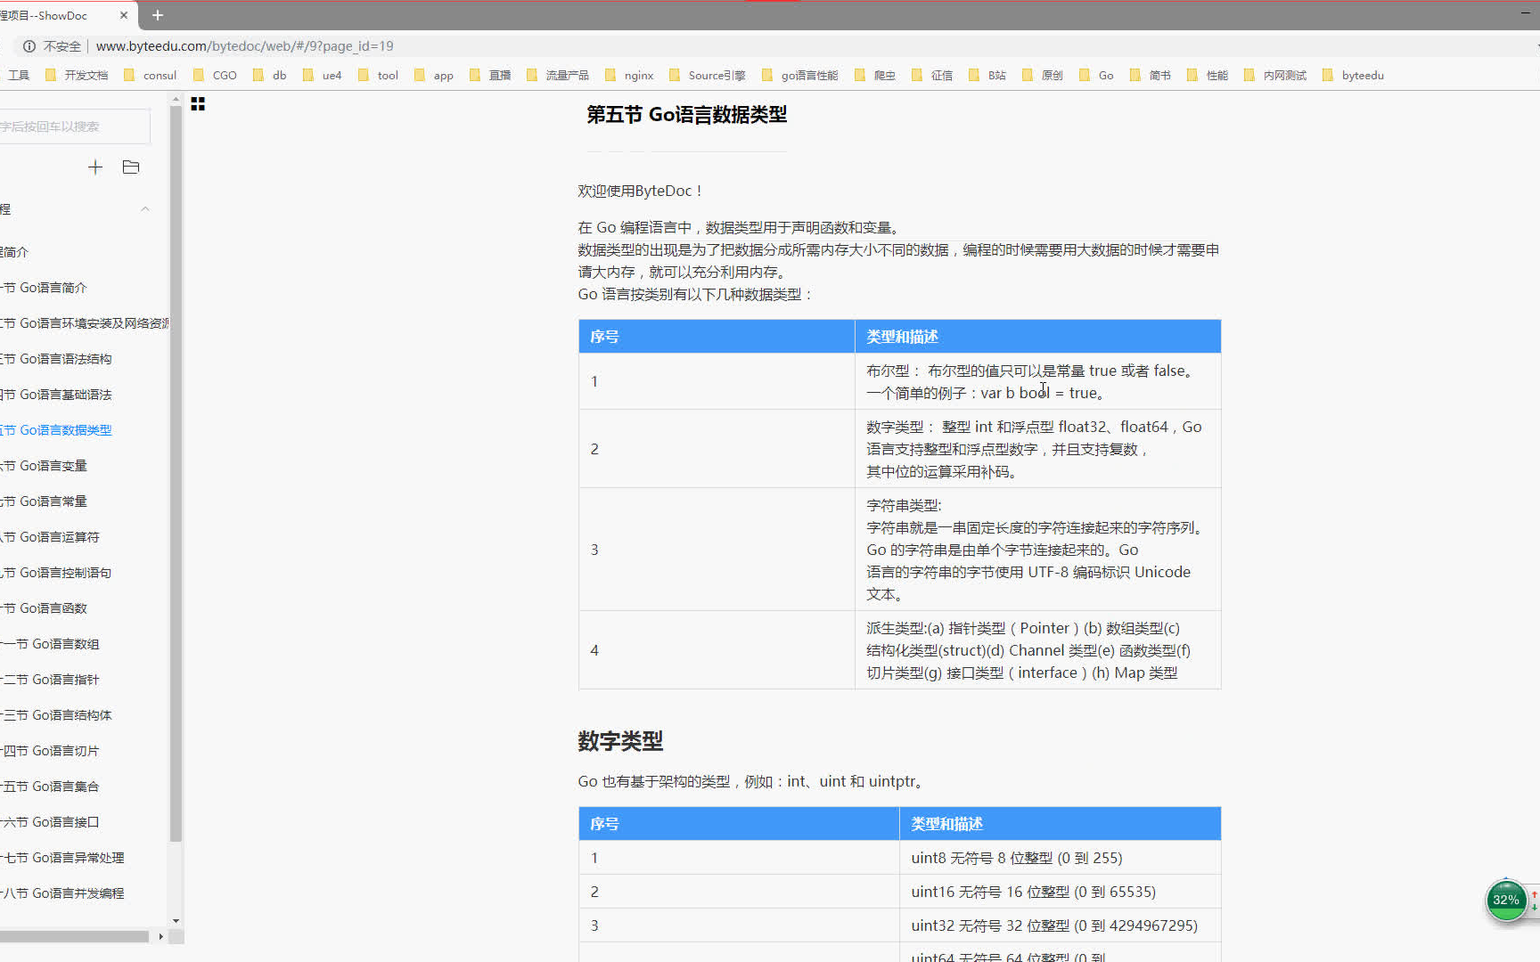Expand the Source引擎 bookmarks folder

(717, 75)
